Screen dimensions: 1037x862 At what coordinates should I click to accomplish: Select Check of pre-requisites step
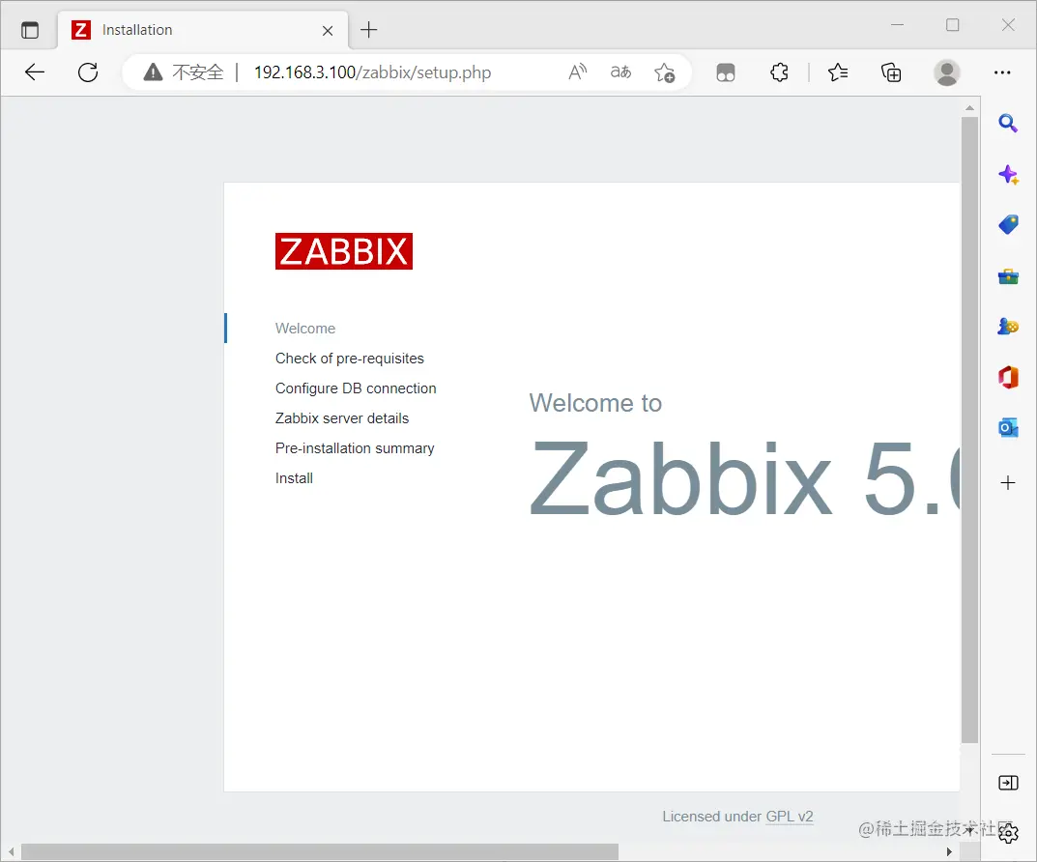349,359
